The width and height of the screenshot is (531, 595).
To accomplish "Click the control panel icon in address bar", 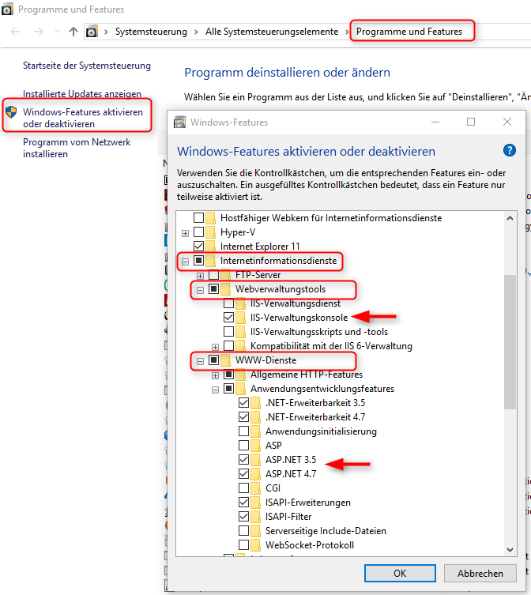I will [92, 32].
